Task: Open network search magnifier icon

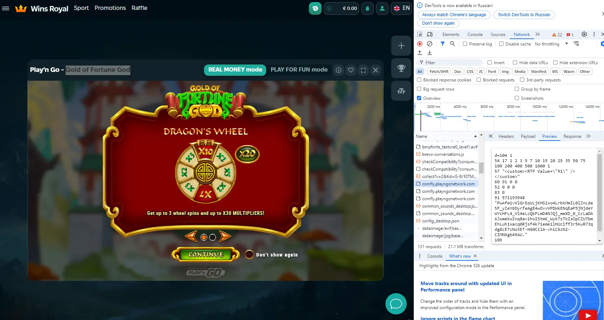Action: pos(452,44)
